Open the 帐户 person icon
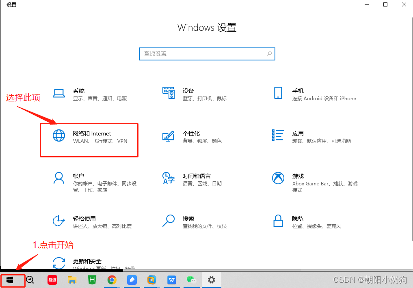Screen dimensions: 413x288 coord(59,178)
